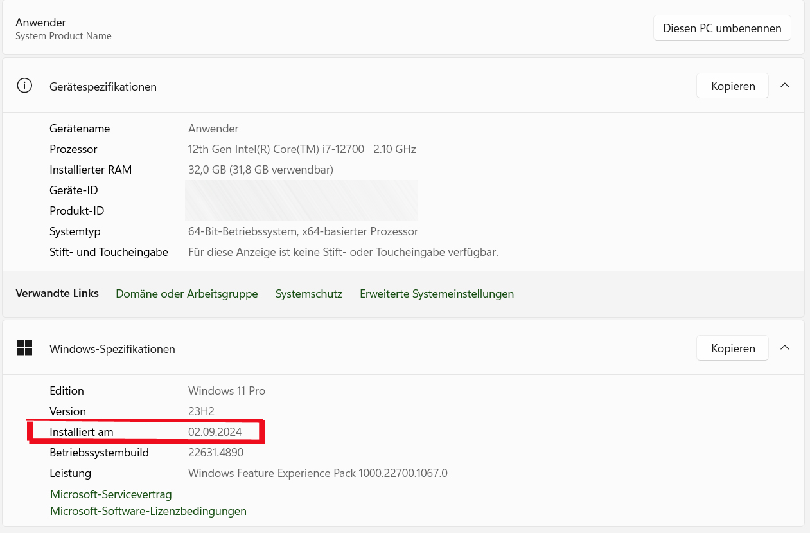
Task: Click the Version label
Action: [x=67, y=411]
